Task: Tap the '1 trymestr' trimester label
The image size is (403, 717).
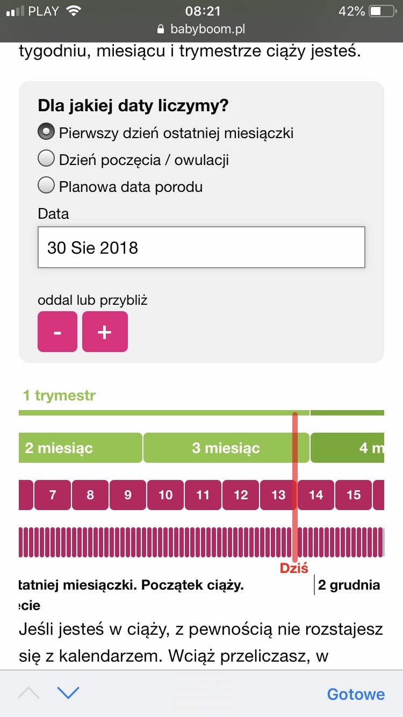Action: click(x=59, y=396)
